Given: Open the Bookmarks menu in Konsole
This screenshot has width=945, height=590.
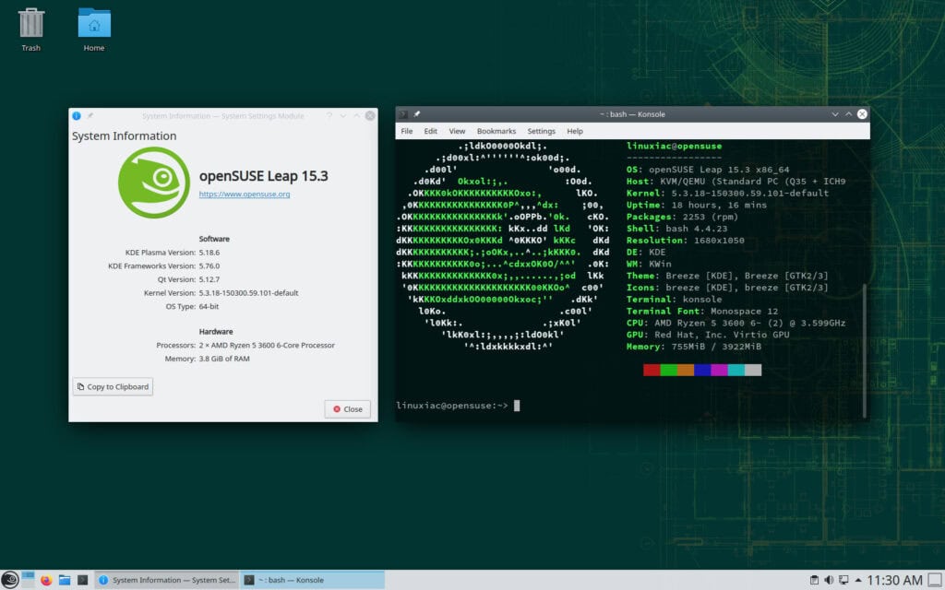Looking at the screenshot, I should click(x=496, y=131).
